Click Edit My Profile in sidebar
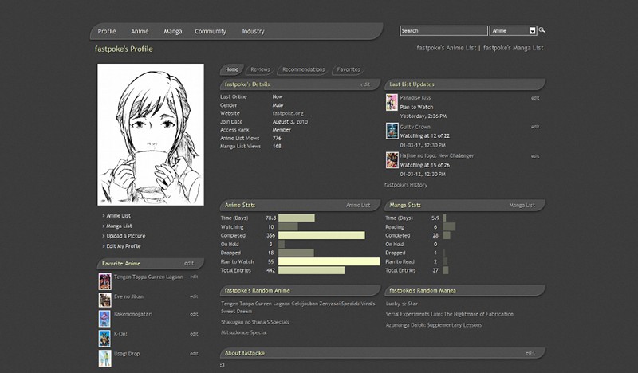The height and width of the screenshot is (373, 638). tap(124, 246)
